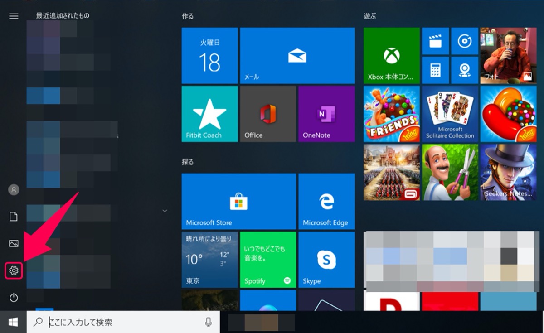Launch the Groove Music small tile

(465, 41)
